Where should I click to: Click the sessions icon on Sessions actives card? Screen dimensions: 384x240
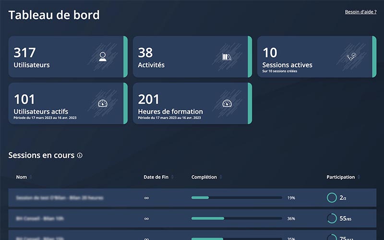(351, 57)
